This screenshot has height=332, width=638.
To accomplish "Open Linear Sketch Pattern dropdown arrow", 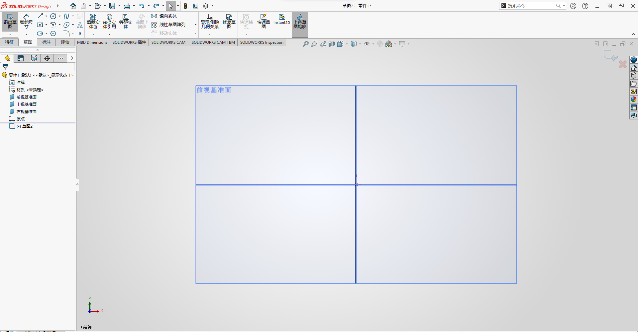I will [195, 25].
